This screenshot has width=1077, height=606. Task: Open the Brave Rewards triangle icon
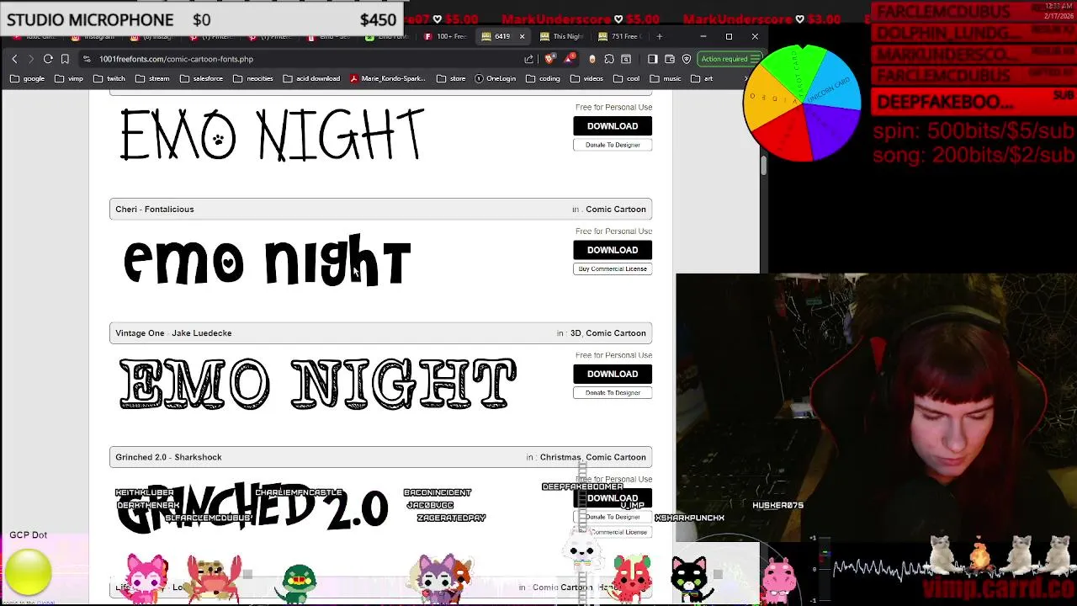[x=570, y=59]
